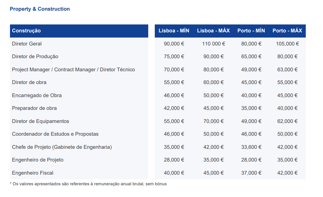Select the Diretor de obra row label
Image resolution: width=323 pixels, height=197 pixels.
pyautogui.click(x=29, y=82)
